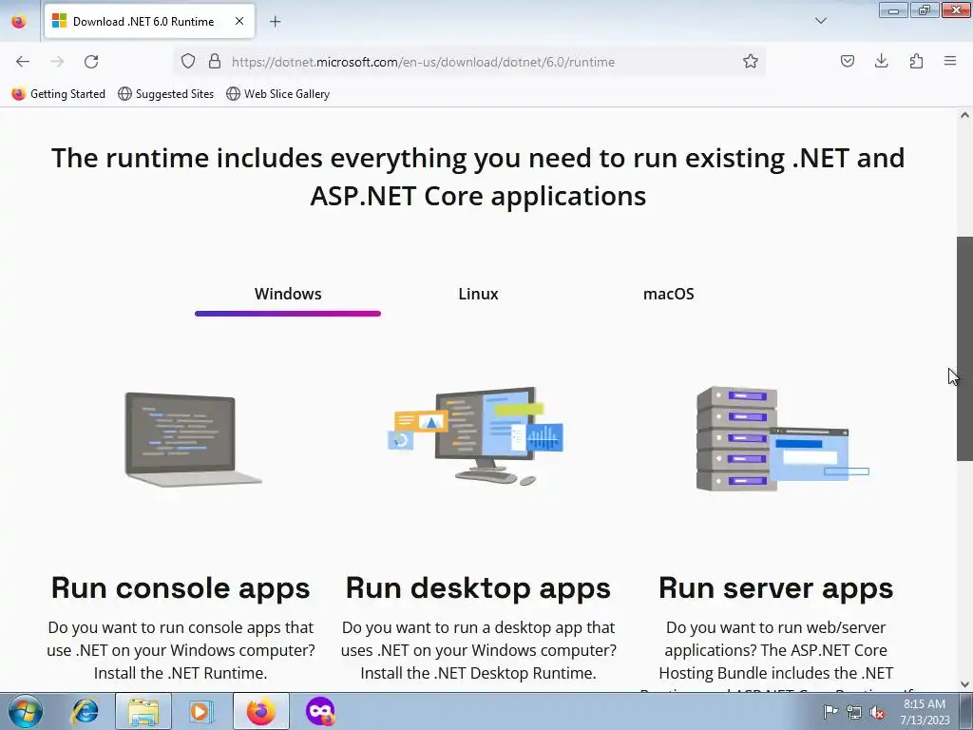Reload the current page
973x730 pixels.
91,62
